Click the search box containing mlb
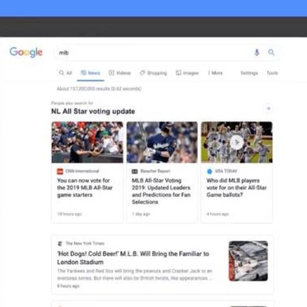 tap(153, 52)
